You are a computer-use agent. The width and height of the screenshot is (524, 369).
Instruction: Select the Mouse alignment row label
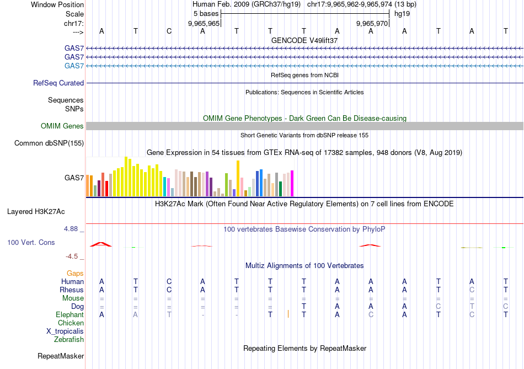pyautogui.click(x=73, y=298)
